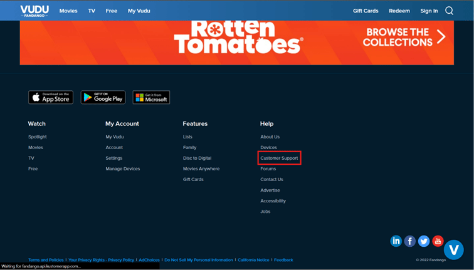Click the Download on the App Store badge
The image size is (474, 270).
[x=51, y=97]
